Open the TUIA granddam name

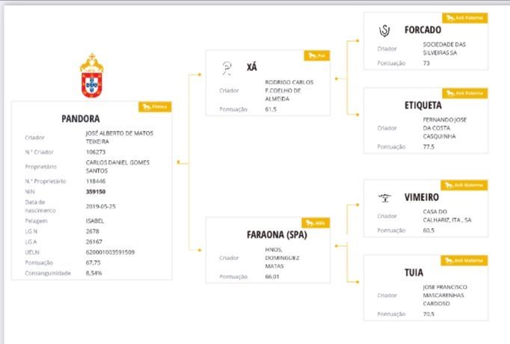tap(414, 272)
